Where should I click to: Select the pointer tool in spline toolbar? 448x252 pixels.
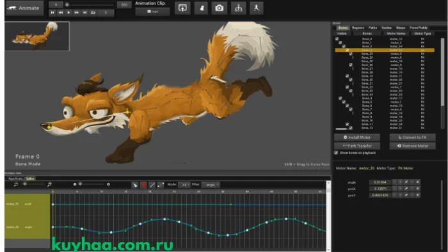pyautogui.click(x=135, y=185)
